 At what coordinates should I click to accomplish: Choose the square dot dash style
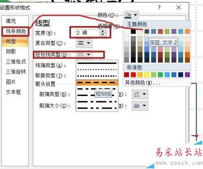coord(97,76)
